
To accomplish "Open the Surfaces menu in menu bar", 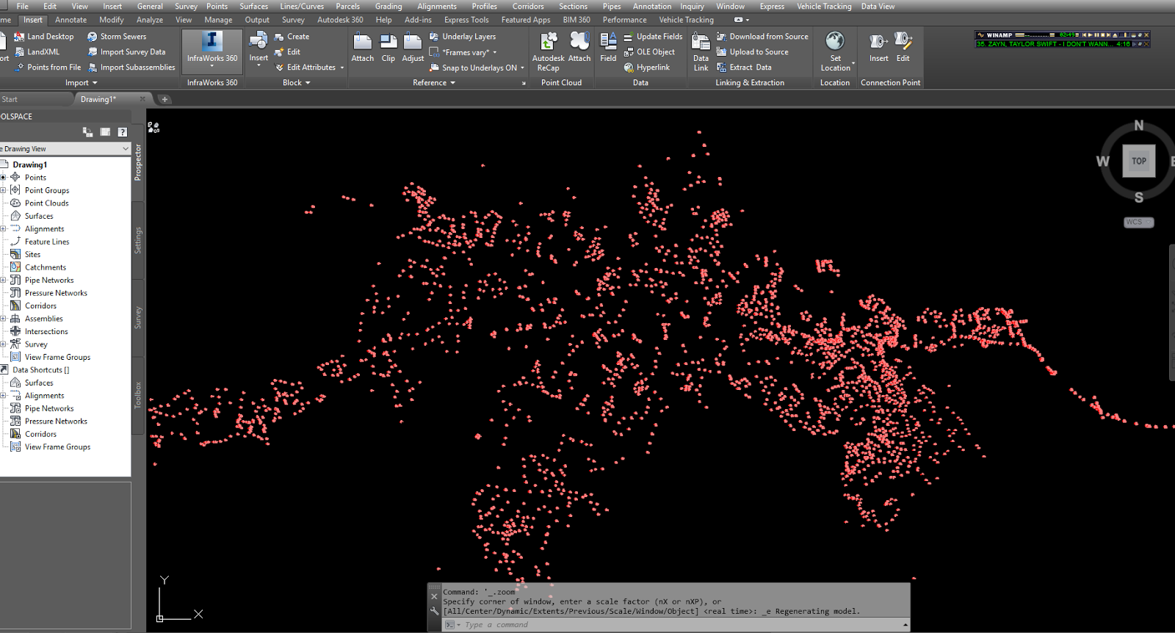I will pos(253,6).
